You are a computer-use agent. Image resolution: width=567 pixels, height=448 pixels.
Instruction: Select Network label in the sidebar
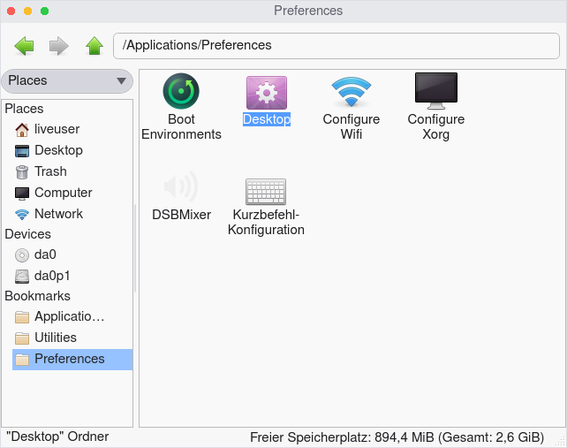pyautogui.click(x=58, y=214)
